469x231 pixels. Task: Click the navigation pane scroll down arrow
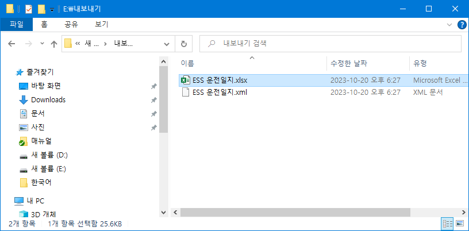(163, 213)
